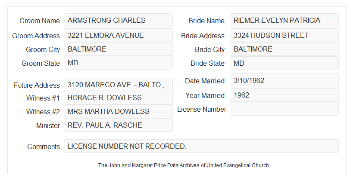Click the Year Married input
Viewport: 347px width, 174px height.
point(284,95)
